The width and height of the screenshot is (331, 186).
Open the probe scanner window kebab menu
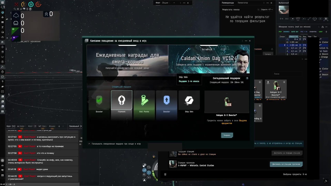264,3
